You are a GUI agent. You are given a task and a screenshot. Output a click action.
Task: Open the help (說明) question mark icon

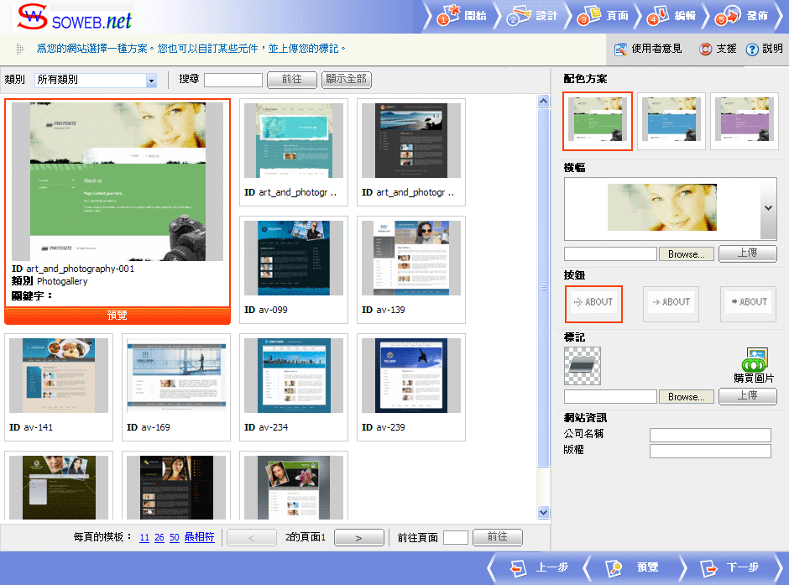click(x=752, y=50)
